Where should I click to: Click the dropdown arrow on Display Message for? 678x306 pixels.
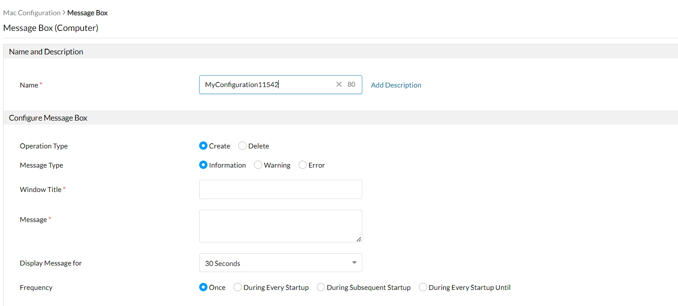tap(354, 262)
